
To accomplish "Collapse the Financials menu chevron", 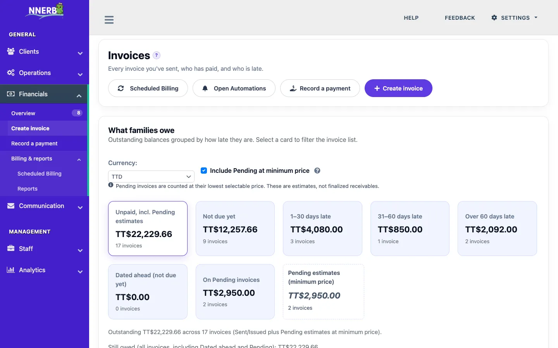I will click(x=79, y=96).
